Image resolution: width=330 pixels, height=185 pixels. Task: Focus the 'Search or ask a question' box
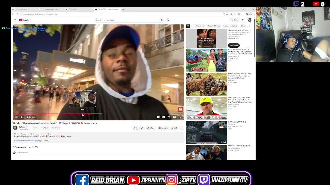[126, 20]
